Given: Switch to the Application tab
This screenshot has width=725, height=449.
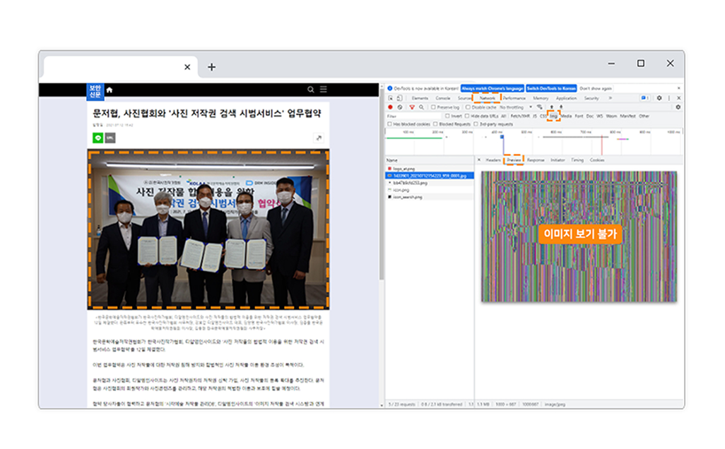Looking at the screenshot, I should click(566, 98).
